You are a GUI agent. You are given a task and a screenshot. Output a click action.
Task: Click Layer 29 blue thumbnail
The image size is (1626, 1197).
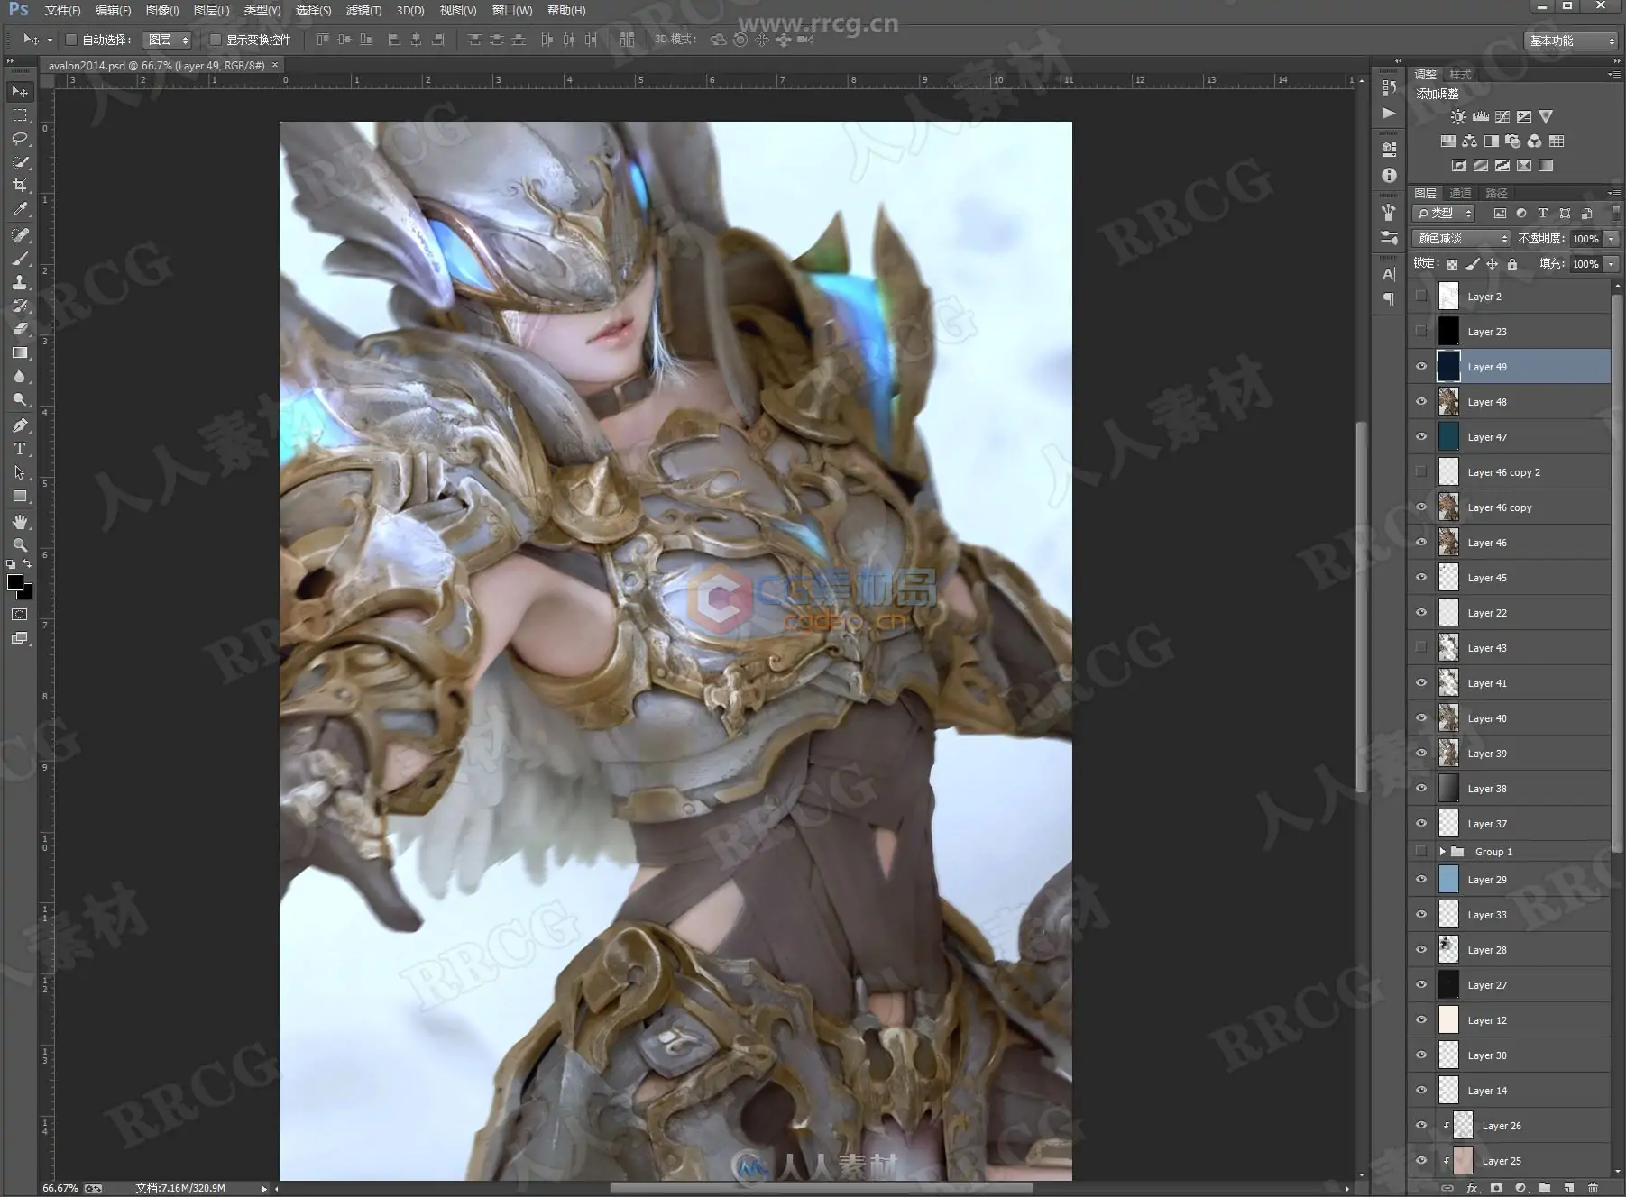pos(1448,880)
